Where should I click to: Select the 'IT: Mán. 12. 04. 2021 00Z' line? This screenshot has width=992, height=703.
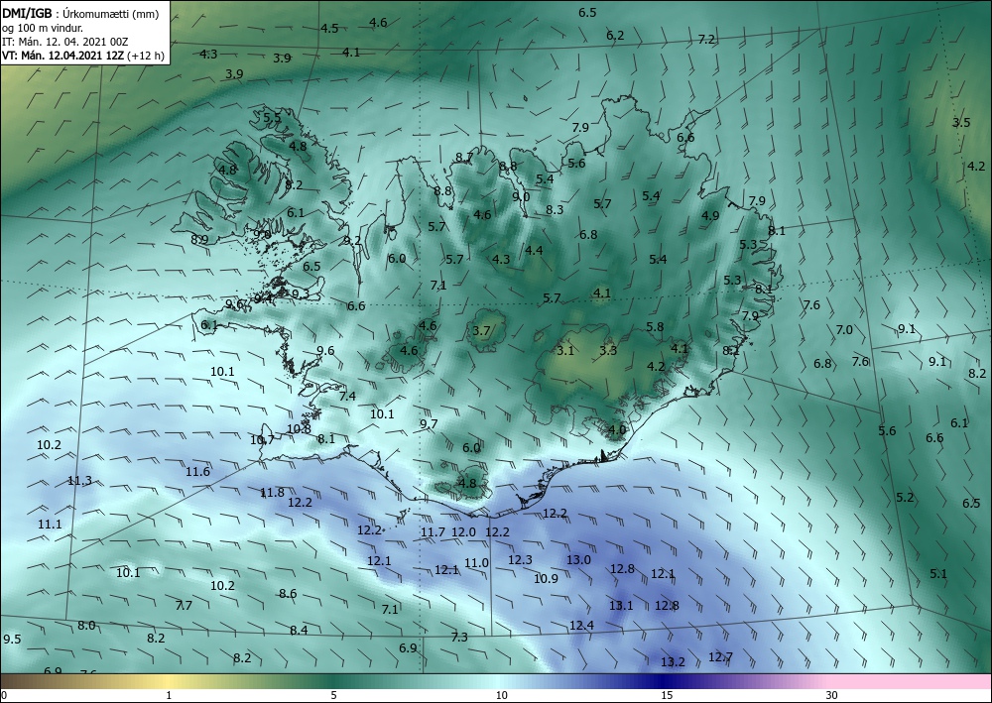(x=65, y=42)
